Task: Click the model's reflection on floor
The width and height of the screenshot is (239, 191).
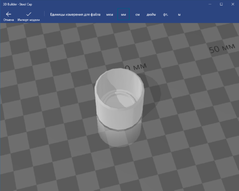Action: pyautogui.click(x=119, y=136)
